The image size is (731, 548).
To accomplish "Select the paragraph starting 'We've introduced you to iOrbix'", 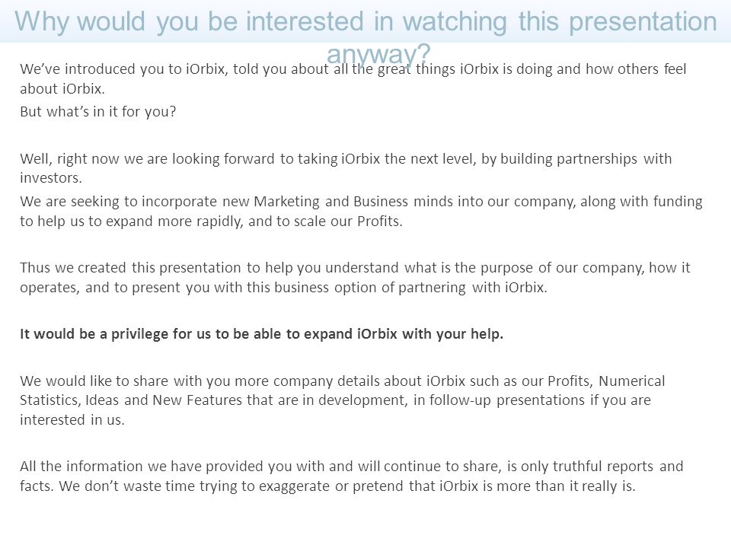I will click(x=353, y=78).
